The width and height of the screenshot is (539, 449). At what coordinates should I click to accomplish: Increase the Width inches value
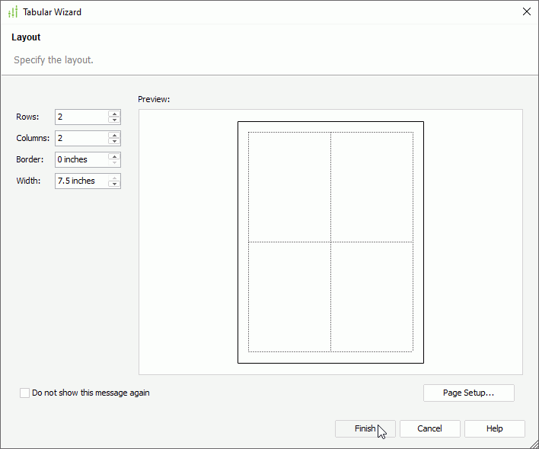pyautogui.click(x=114, y=178)
